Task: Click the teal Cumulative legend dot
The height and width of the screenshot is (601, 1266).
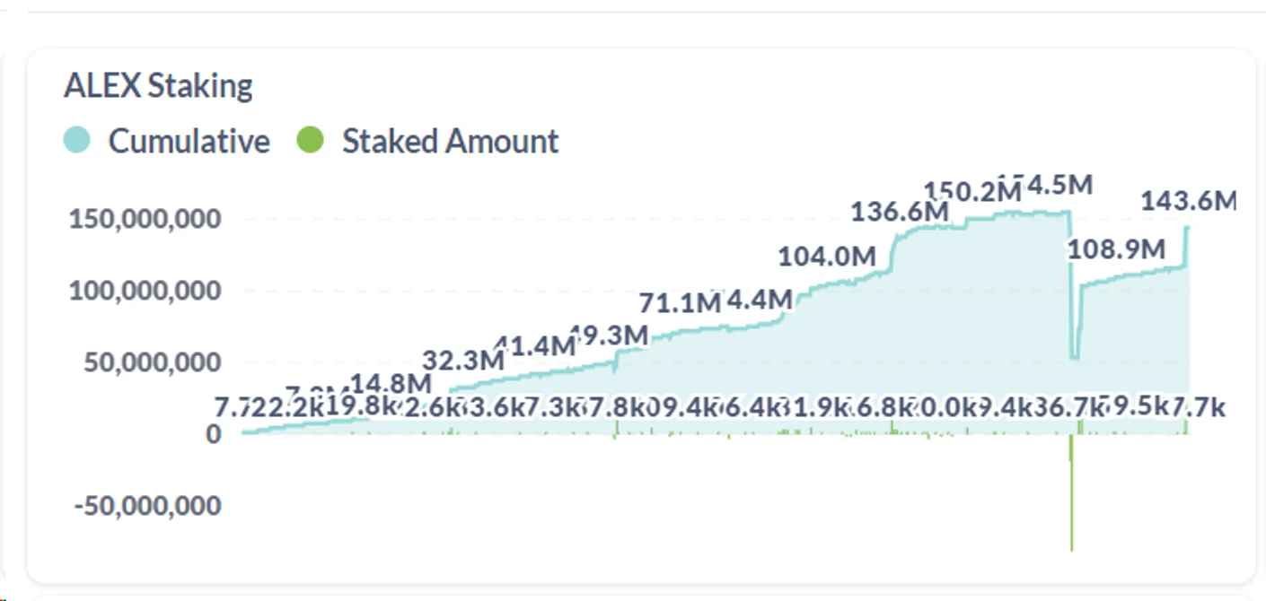Action: click(x=77, y=141)
